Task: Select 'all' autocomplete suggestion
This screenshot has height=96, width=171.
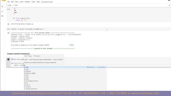Action: (65, 75)
